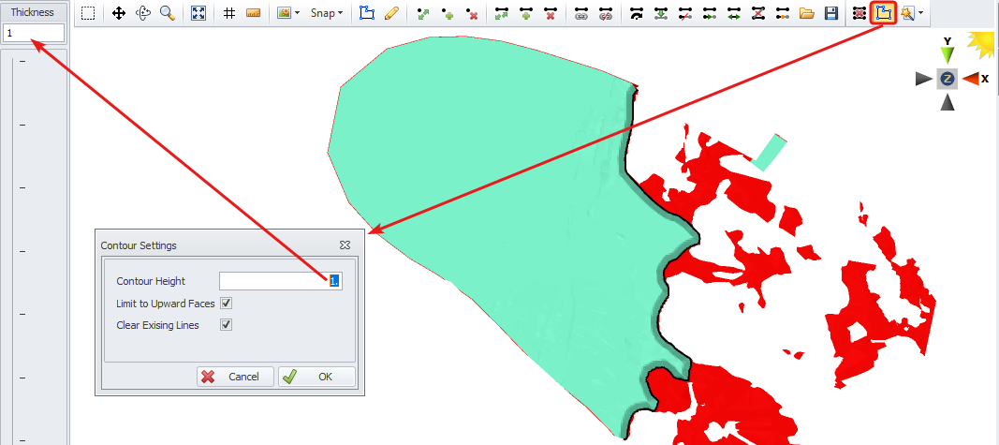Viewport: 999px width, 445px height.
Task: Click the floppy disk save icon
Action: [830, 14]
